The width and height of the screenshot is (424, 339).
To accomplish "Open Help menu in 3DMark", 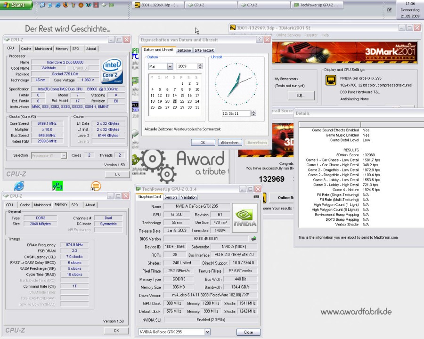I will tap(325, 35).
